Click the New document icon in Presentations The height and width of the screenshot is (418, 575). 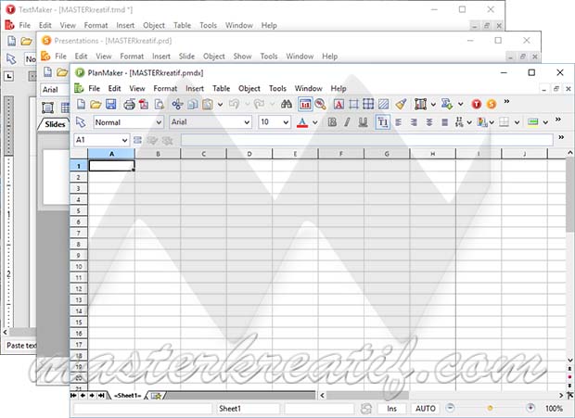point(47,71)
